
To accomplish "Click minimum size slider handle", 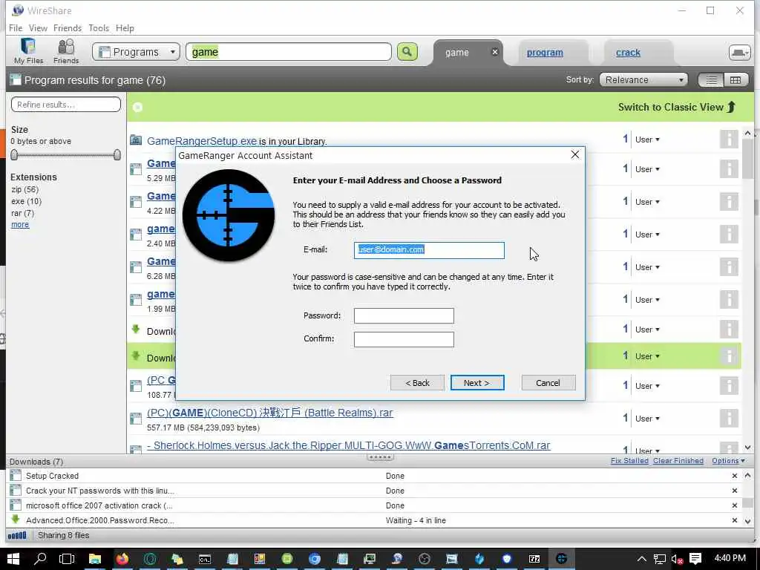I will tap(14, 155).
